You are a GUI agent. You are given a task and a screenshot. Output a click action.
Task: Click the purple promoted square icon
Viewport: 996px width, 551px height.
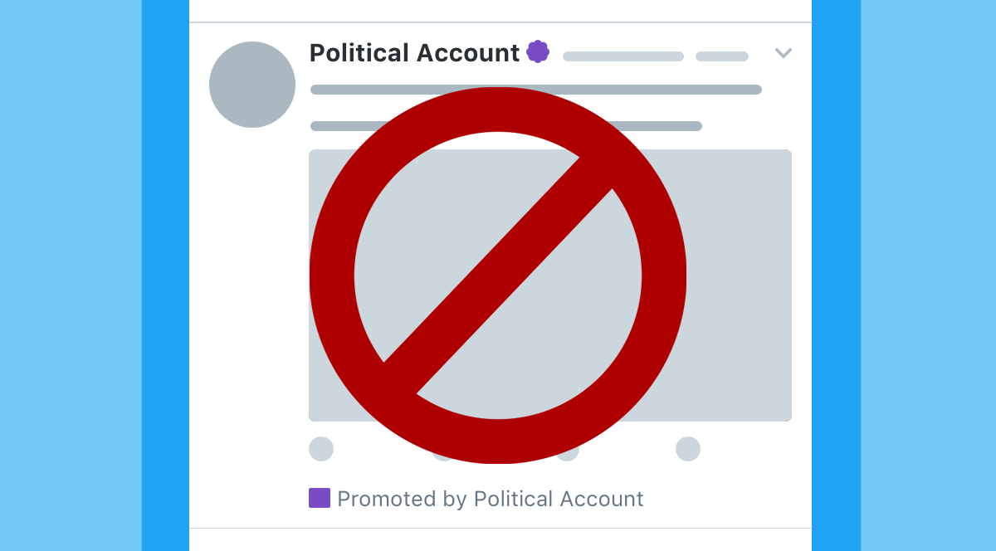[320, 498]
